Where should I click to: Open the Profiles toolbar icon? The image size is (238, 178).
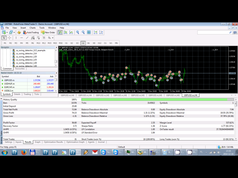pos(11,32)
